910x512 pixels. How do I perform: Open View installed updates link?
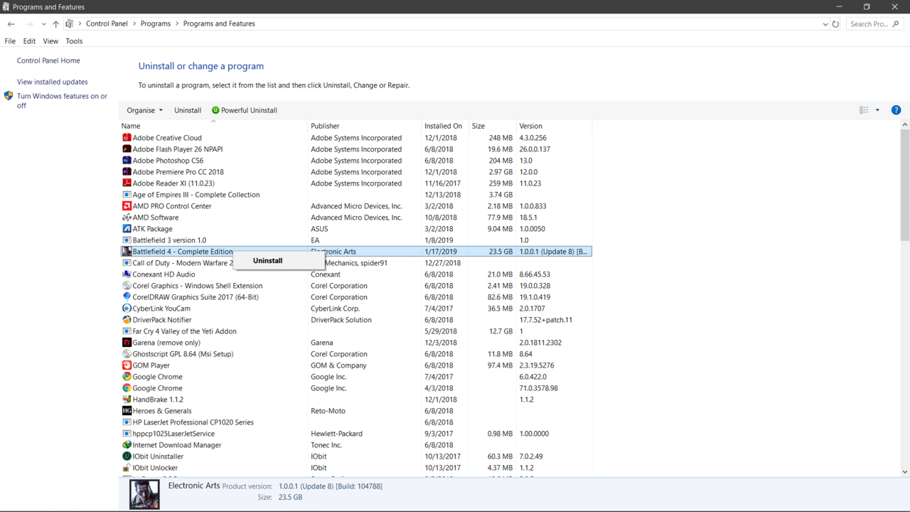tap(53, 82)
